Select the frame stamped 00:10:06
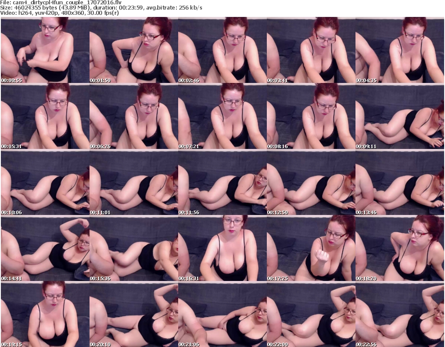Viewport: 445px width, 347px height. (x=45, y=182)
